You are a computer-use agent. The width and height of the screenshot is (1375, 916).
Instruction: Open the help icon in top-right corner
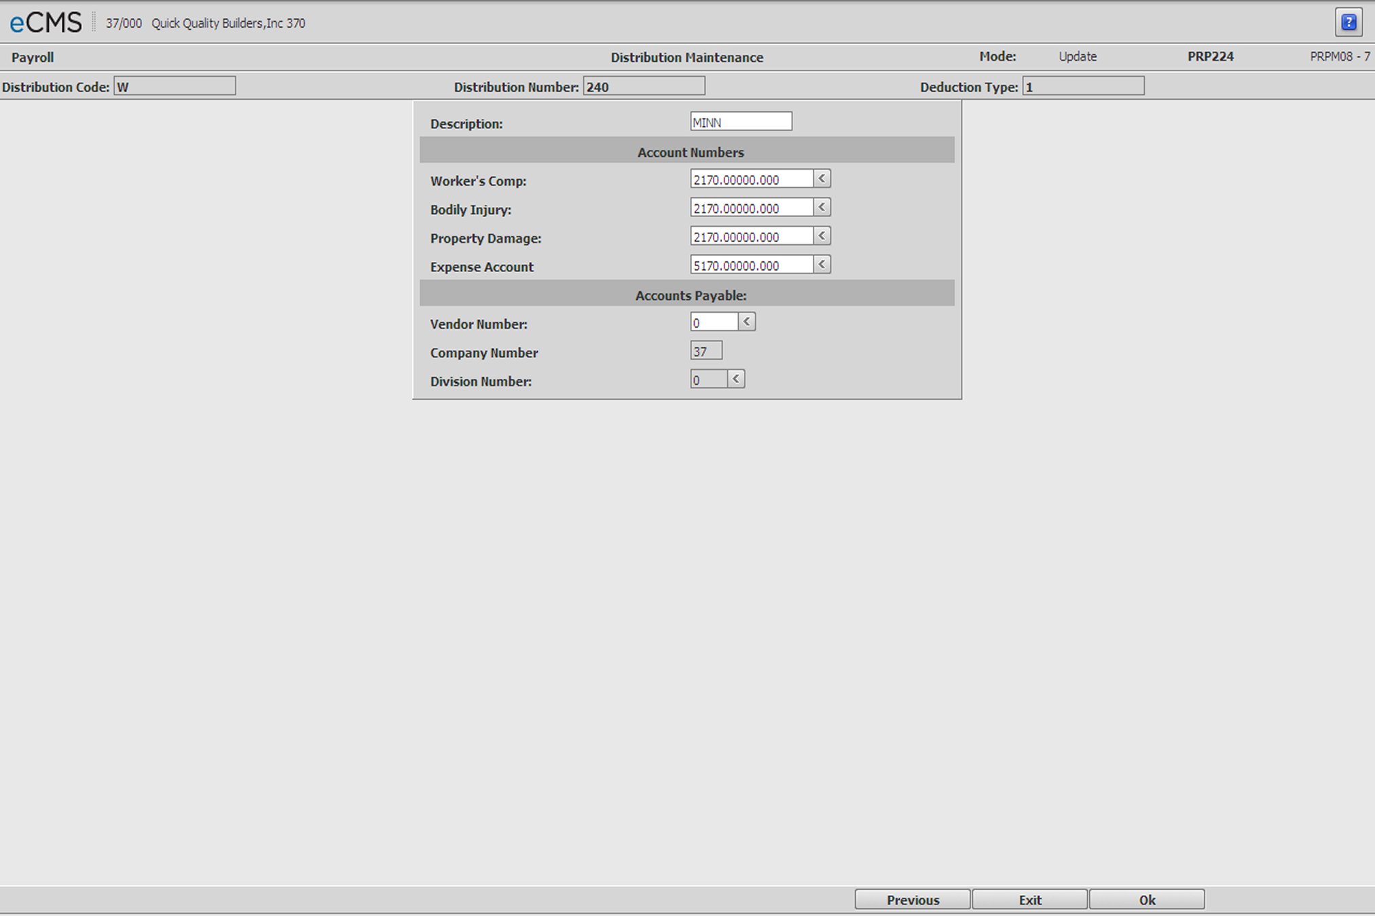(x=1349, y=22)
